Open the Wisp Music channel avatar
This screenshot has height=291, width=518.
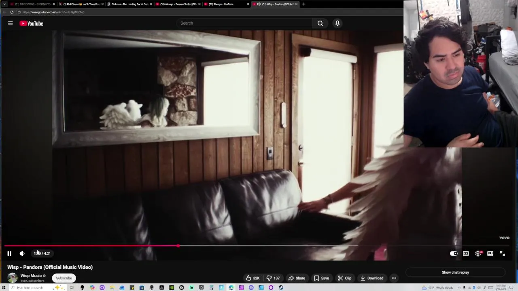[13, 278]
